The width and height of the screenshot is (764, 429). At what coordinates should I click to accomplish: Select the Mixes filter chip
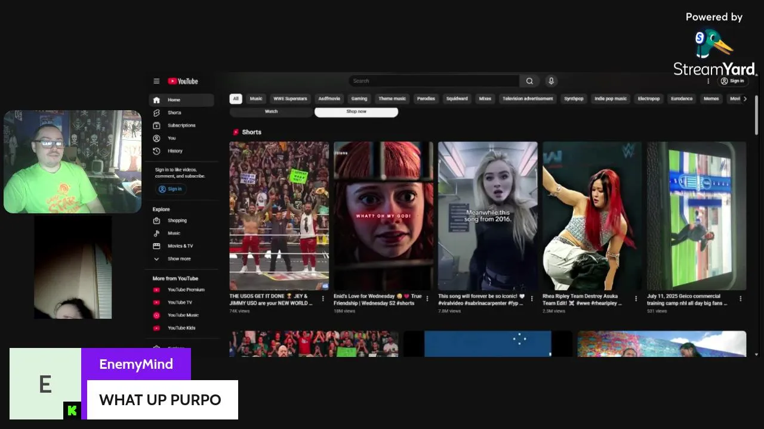tap(485, 99)
